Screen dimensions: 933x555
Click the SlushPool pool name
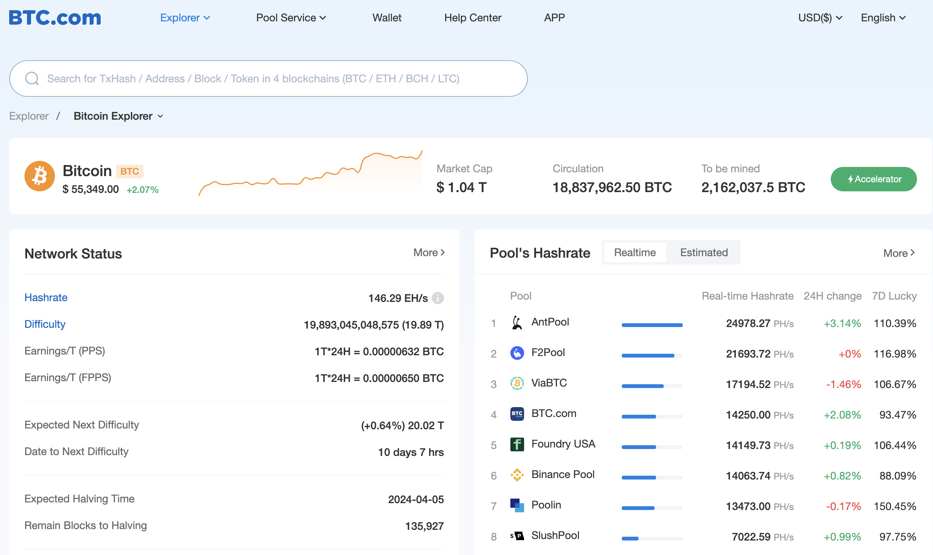(555, 535)
